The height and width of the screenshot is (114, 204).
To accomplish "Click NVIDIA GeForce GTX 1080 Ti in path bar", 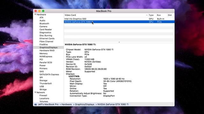I will point(113,104).
